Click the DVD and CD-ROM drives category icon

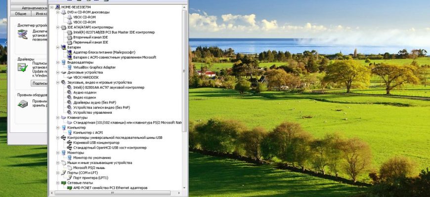pos(63,12)
